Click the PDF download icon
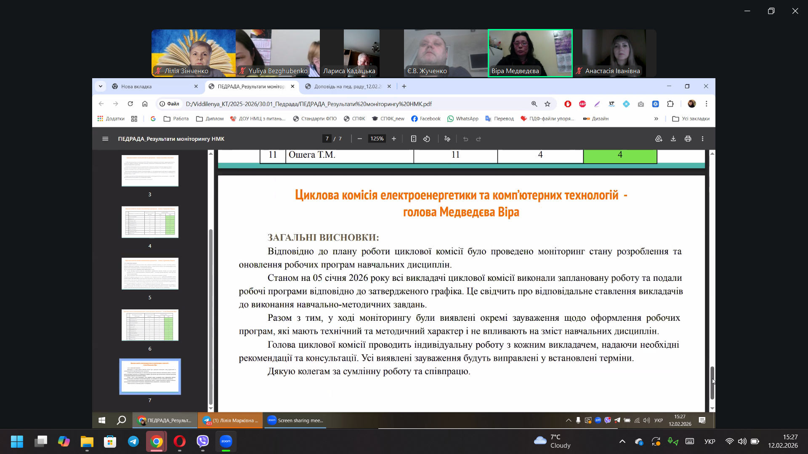Screen dimensions: 808x454 tap(673, 139)
